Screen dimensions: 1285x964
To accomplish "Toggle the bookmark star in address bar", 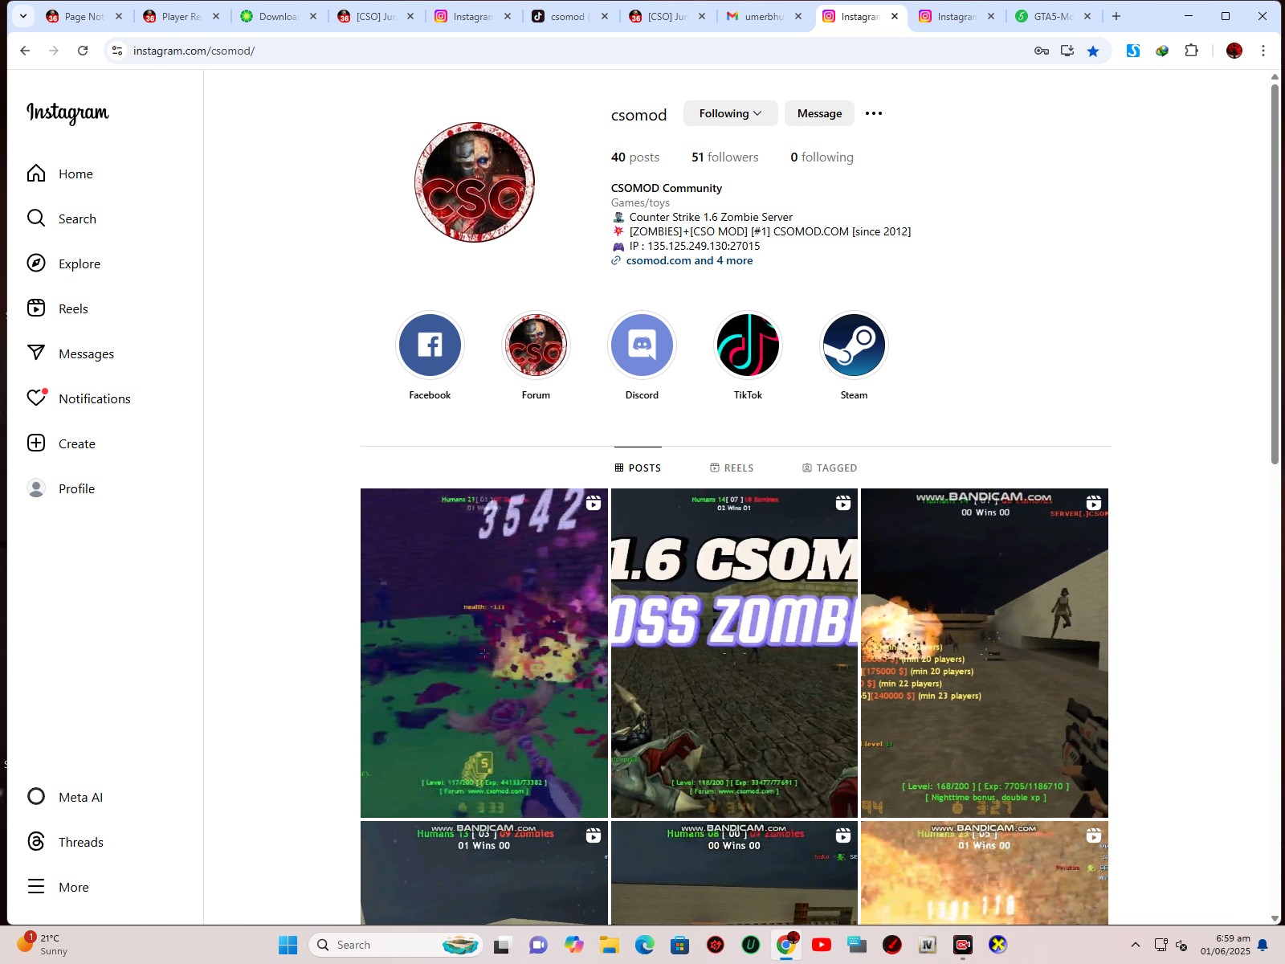I will click(1092, 51).
